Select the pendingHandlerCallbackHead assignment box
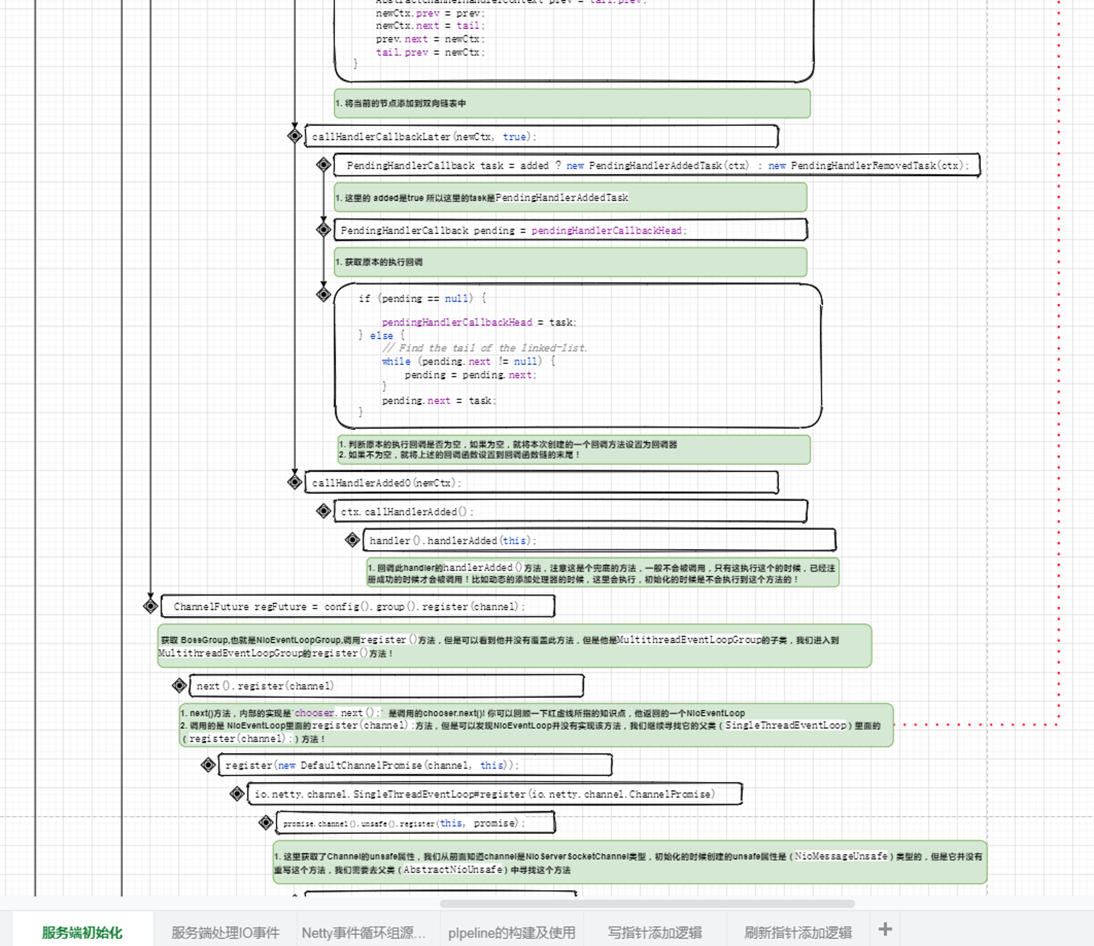Screen dimensions: 1094x946 [571, 230]
